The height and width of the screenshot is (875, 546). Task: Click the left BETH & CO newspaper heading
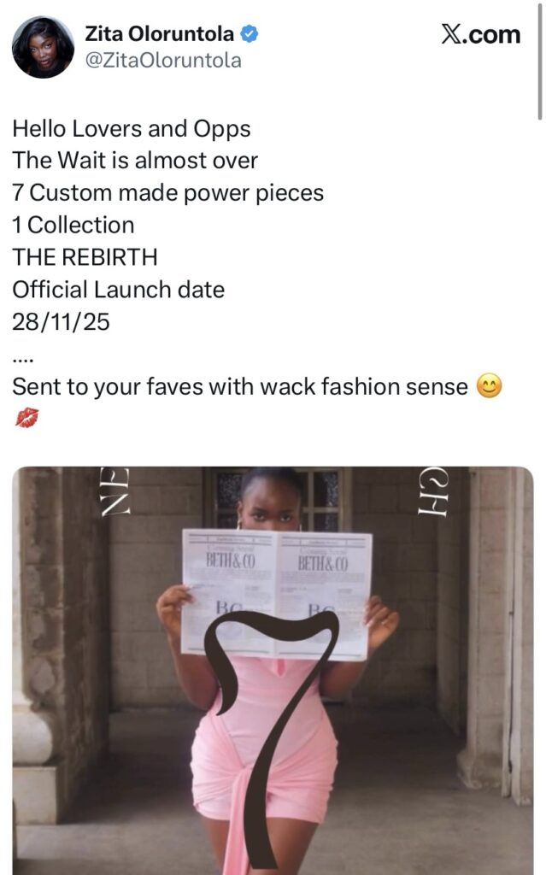pos(231,561)
